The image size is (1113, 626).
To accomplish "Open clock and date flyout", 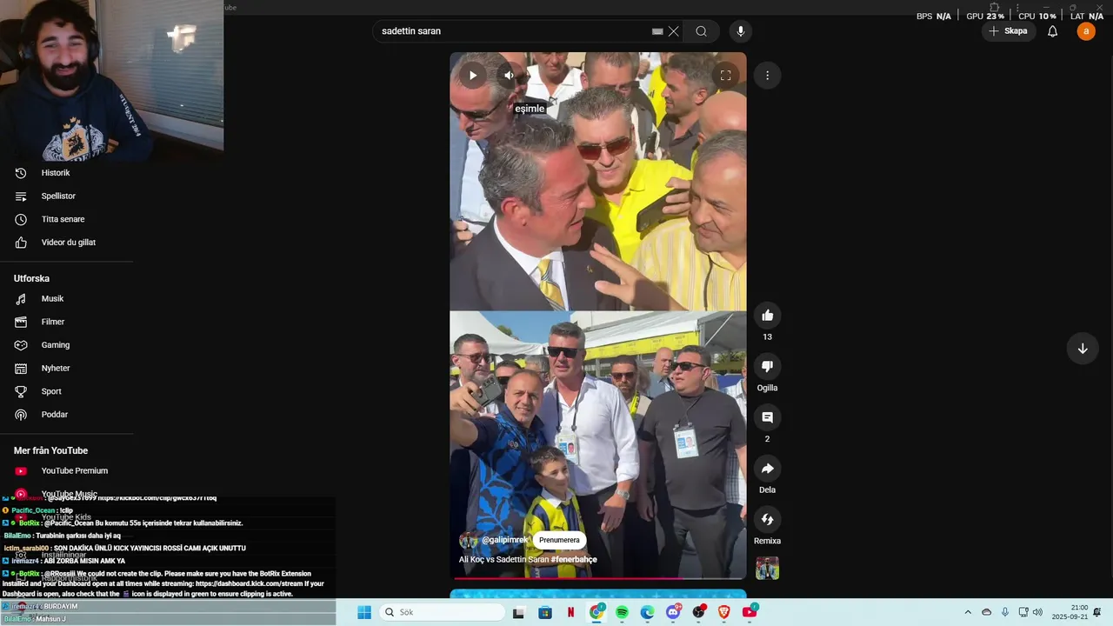I will pyautogui.click(x=1070, y=612).
